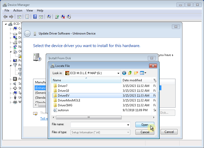Sort files by Name column header

click(x=86, y=80)
